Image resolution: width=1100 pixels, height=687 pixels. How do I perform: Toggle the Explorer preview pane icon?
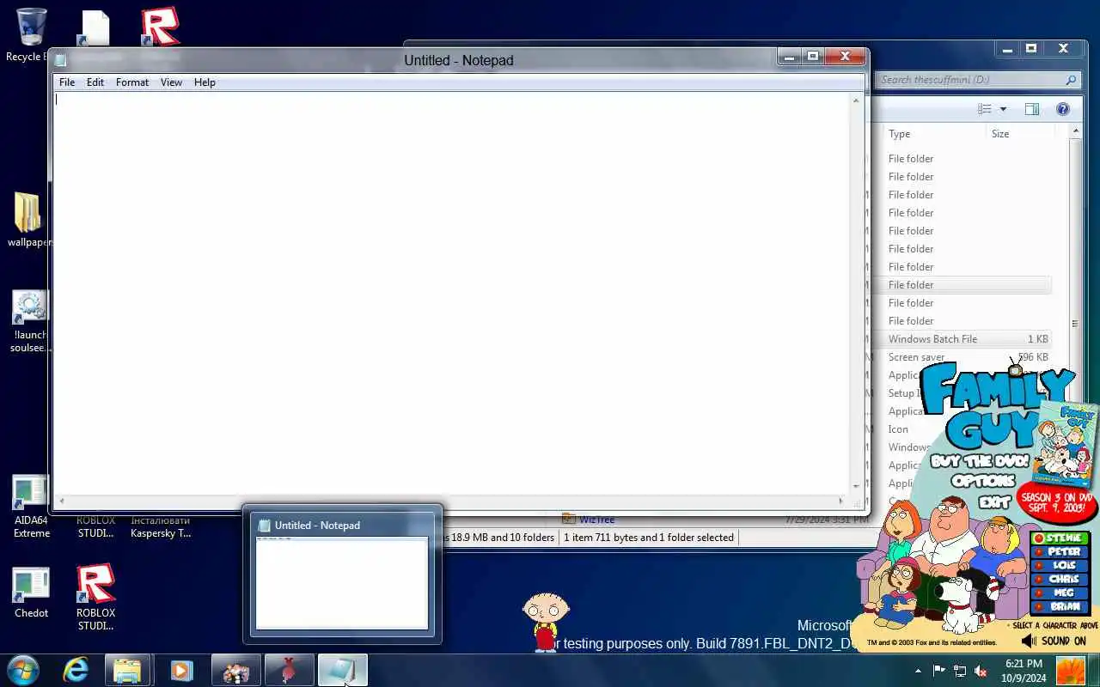click(x=1032, y=109)
